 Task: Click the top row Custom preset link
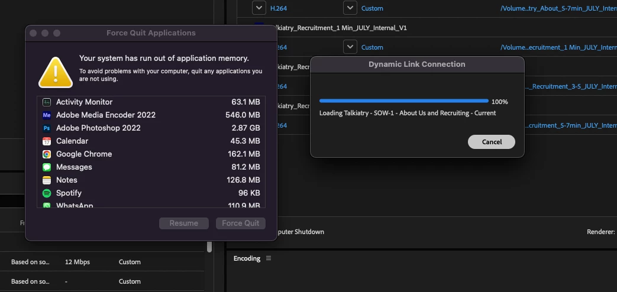(372, 8)
